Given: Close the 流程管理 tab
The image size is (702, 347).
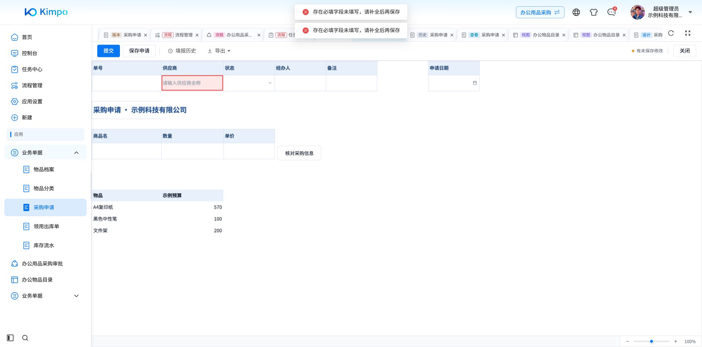Looking at the screenshot, I should click(197, 35).
